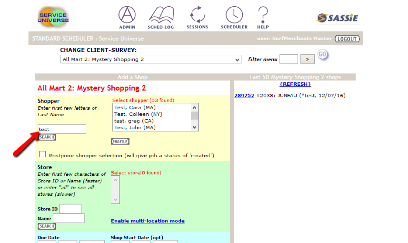
Task: Open the Sched Log book icon
Action: (161, 18)
